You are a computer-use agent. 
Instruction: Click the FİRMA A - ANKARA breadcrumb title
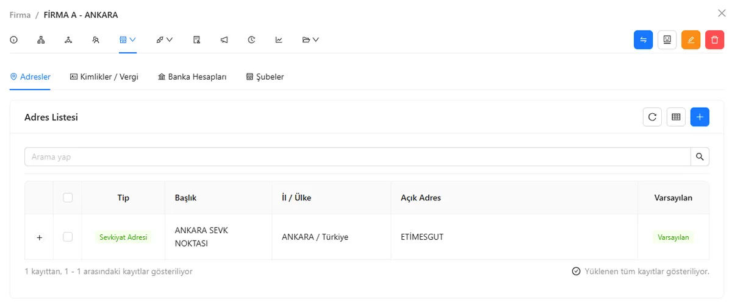[x=81, y=15]
